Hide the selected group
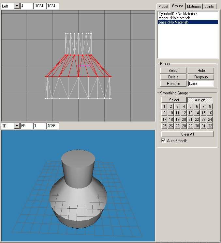The height and width of the screenshot is (243, 221). pos(201,71)
